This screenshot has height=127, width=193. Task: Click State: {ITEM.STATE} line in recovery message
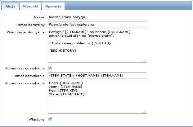[x=67, y=94]
